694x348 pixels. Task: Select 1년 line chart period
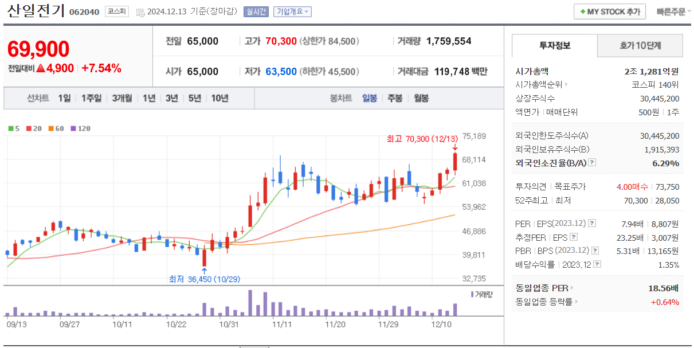(x=149, y=98)
